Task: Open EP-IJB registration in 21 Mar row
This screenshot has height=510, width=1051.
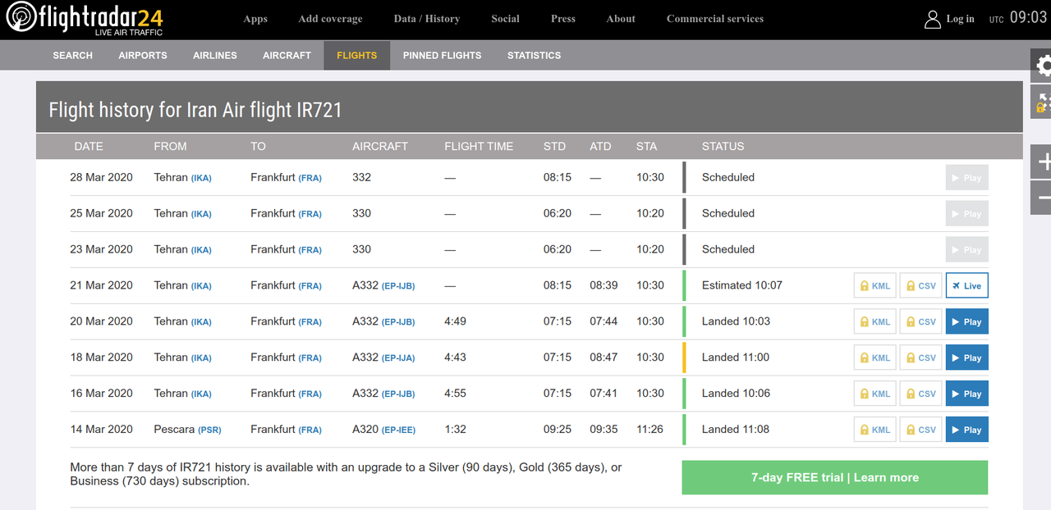Action: click(398, 286)
